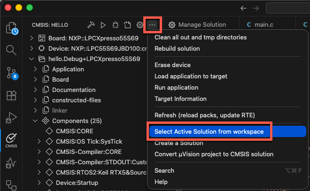
Task: Start debugging with the bug icon
Action: 115,24
